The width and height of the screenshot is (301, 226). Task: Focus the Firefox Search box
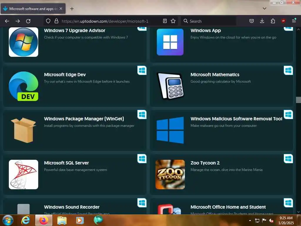point(208,21)
